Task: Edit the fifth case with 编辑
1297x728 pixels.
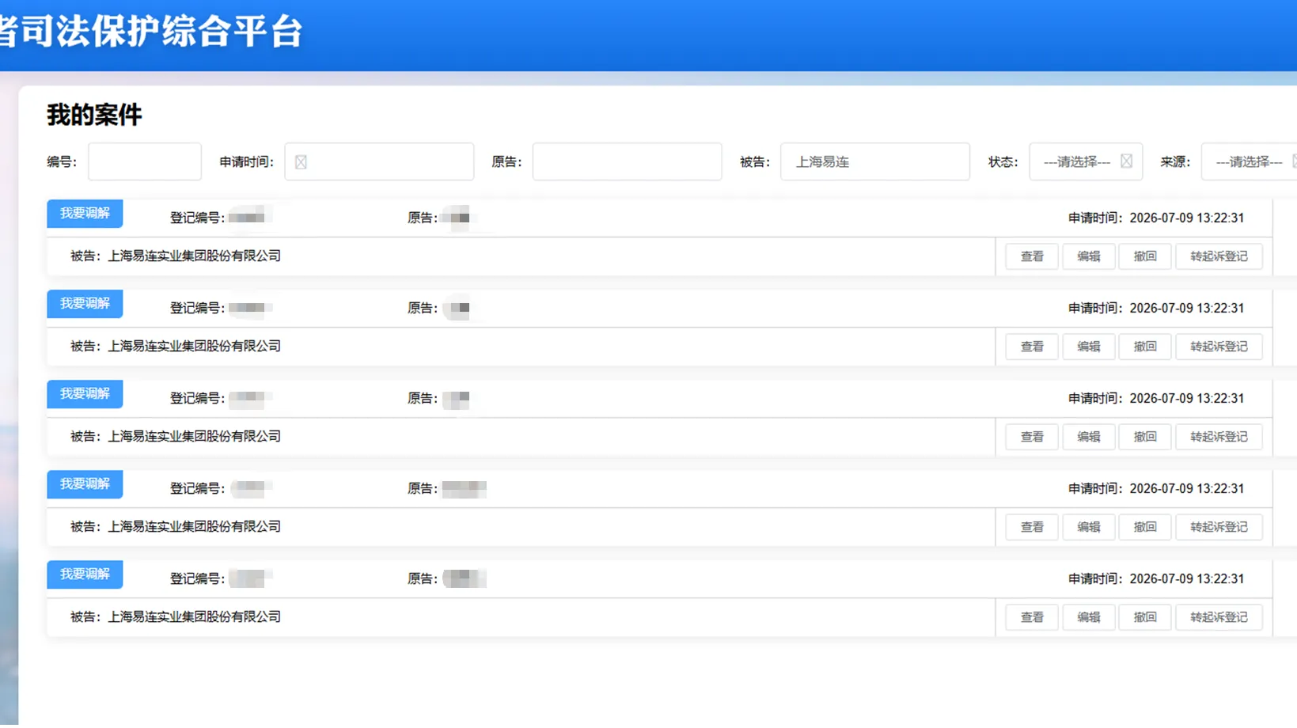Action: pos(1088,617)
